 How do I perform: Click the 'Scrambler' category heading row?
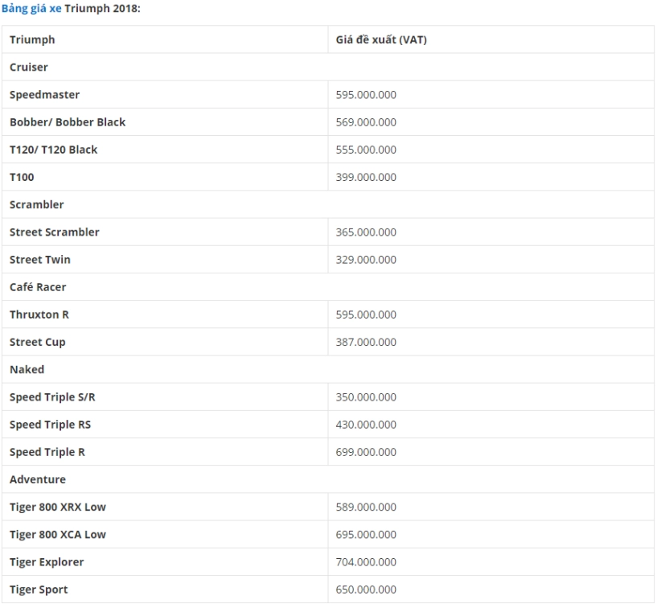click(x=328, y=204)
